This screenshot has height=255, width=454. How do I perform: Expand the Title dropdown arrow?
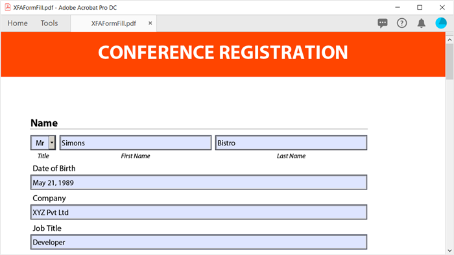[52, 143]
